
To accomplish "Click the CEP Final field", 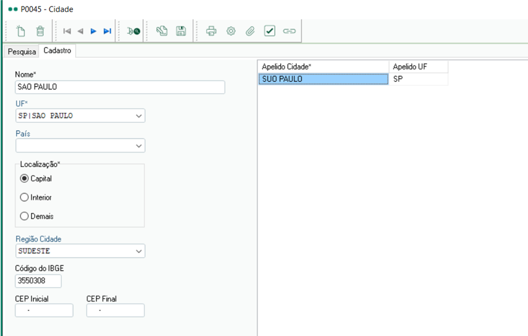I will (x=116, y=310).
